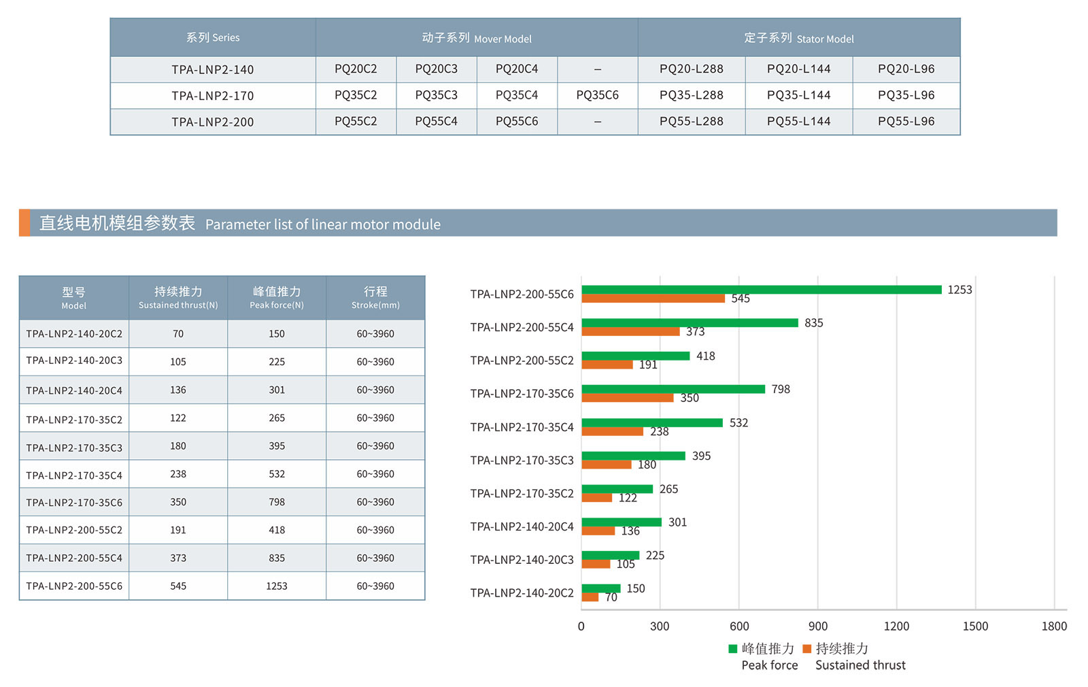Click the 1800 axis tick label
The width and height of the screenshot is (1088, 687).
1053,626
